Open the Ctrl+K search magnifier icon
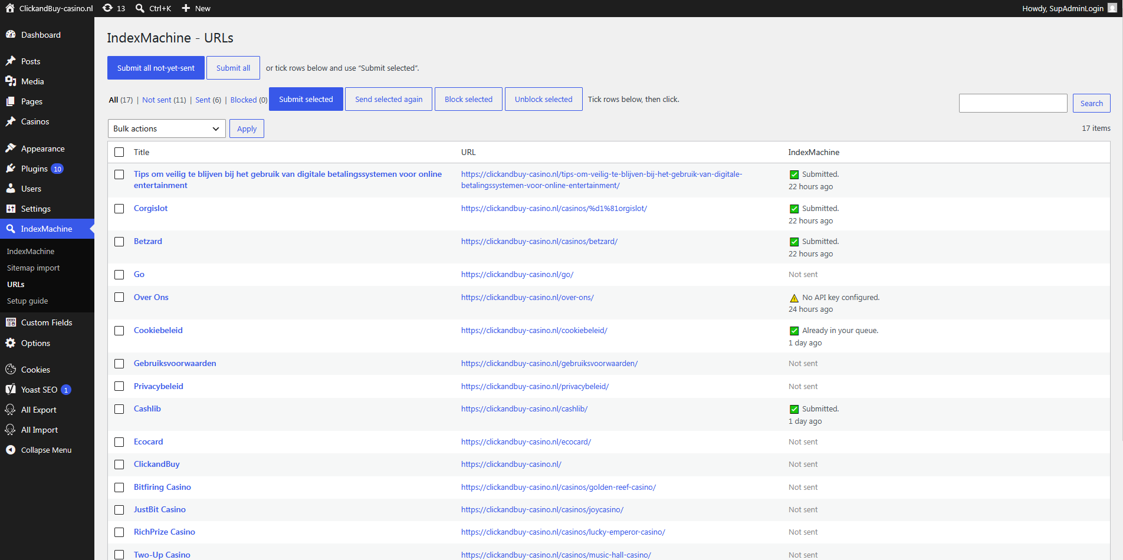1123x560 pixels. [140, 8]
